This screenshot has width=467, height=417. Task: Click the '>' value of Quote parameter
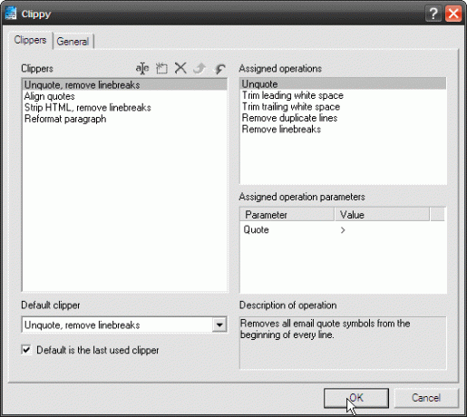(343, 230)
